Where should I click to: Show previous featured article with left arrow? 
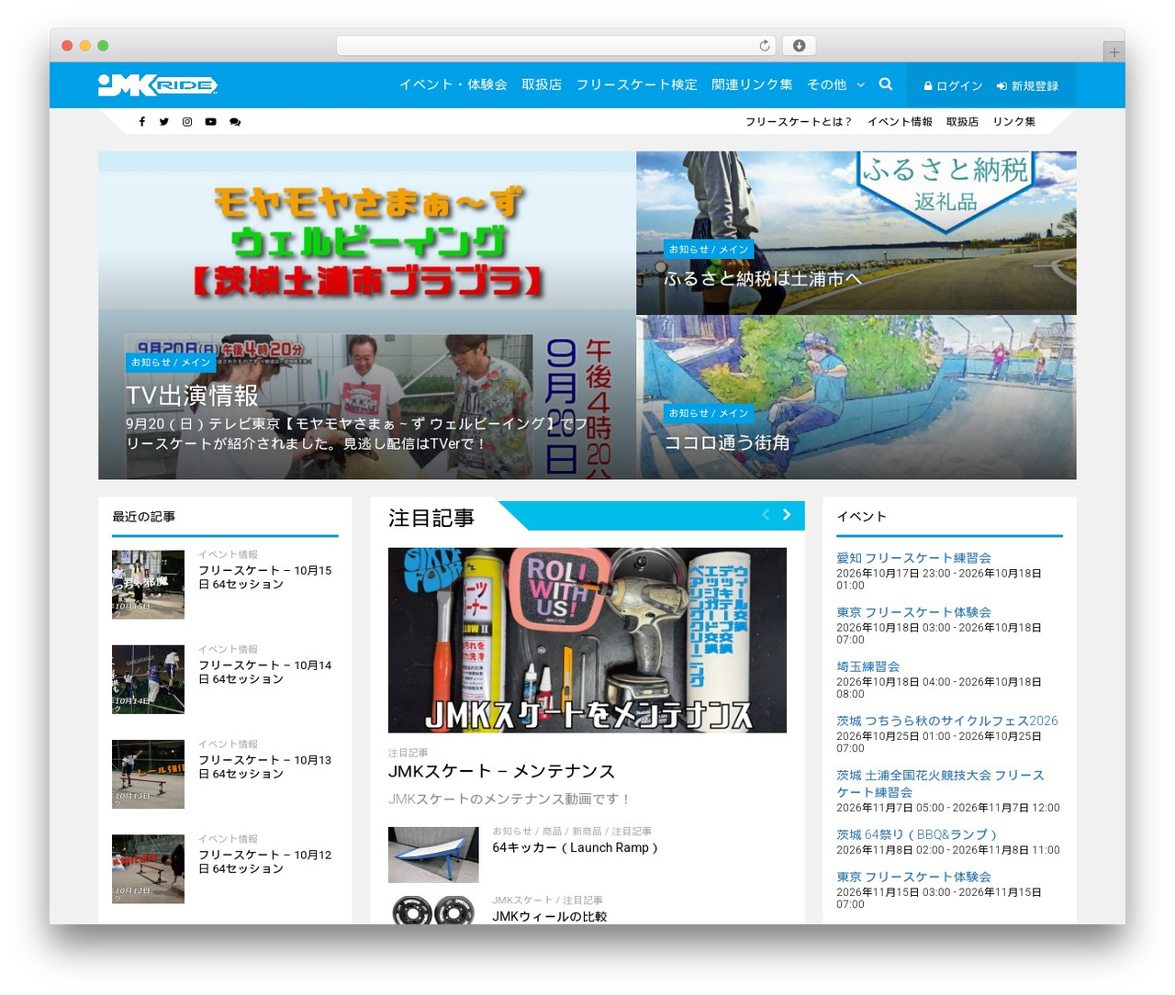click(765, 515)
